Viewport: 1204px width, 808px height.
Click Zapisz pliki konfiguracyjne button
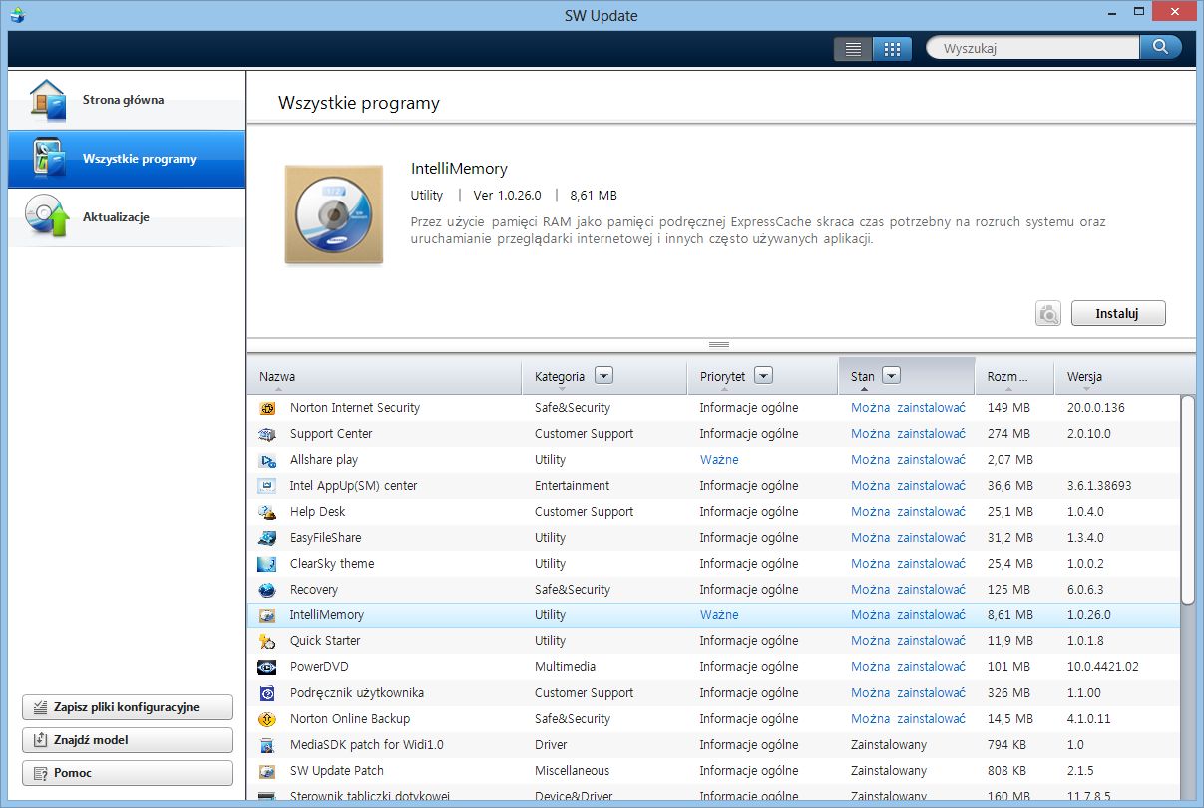(128, 707)
